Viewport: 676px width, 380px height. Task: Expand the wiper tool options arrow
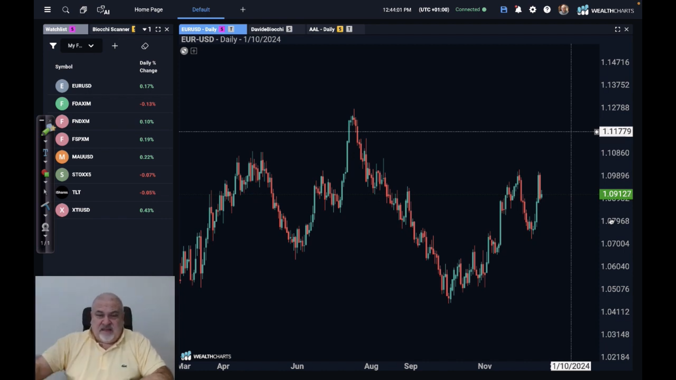45,215
